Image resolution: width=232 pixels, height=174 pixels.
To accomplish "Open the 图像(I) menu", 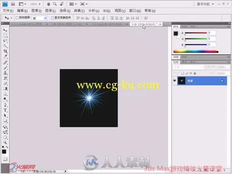I will [36, 11].
